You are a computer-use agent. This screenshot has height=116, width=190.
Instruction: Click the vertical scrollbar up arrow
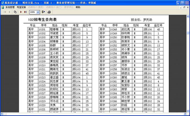click(188, 16)
